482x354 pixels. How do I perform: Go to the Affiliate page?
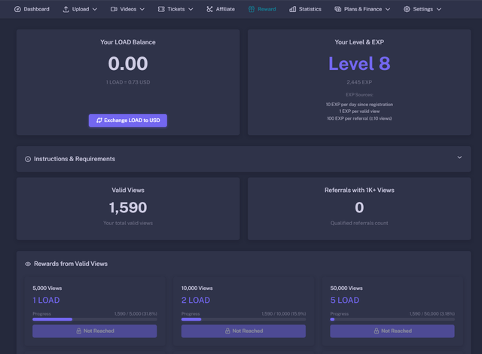tap(221, 9)
